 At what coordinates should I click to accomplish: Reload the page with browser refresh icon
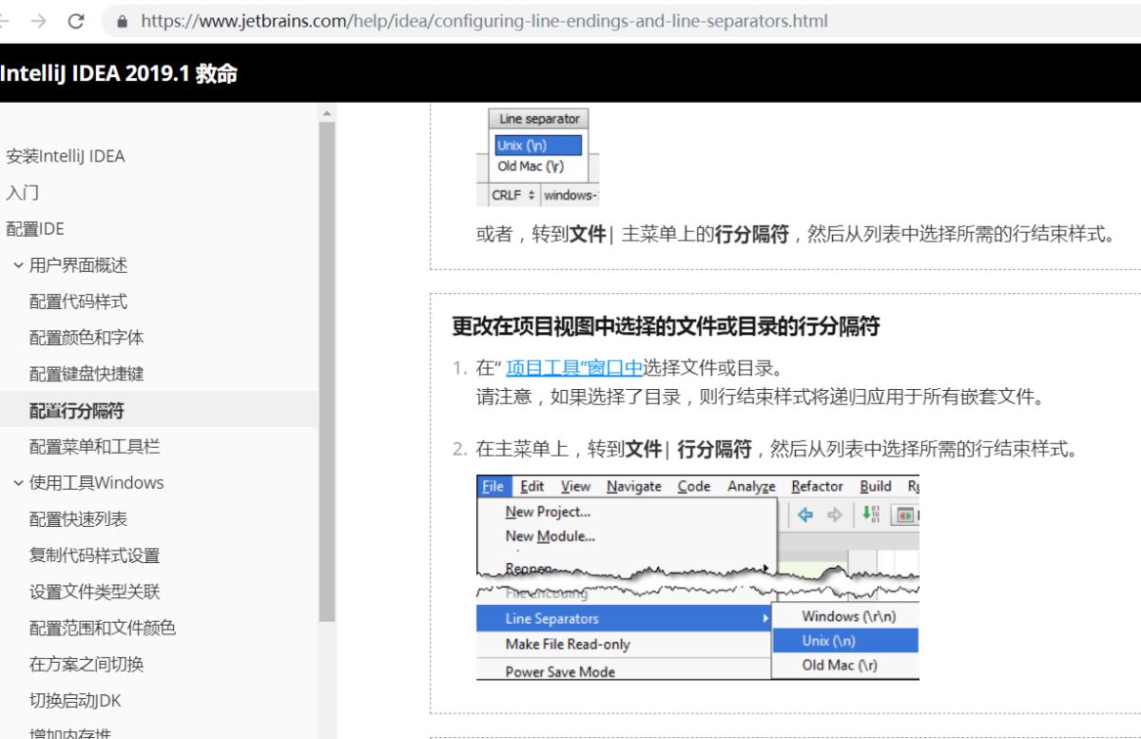click(77, 20)
